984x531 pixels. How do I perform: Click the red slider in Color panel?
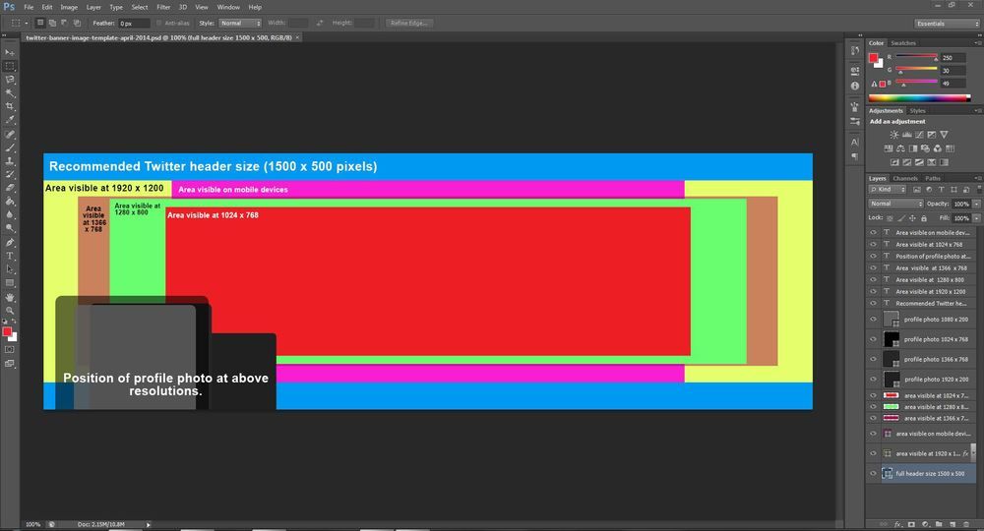click(916, 57)
